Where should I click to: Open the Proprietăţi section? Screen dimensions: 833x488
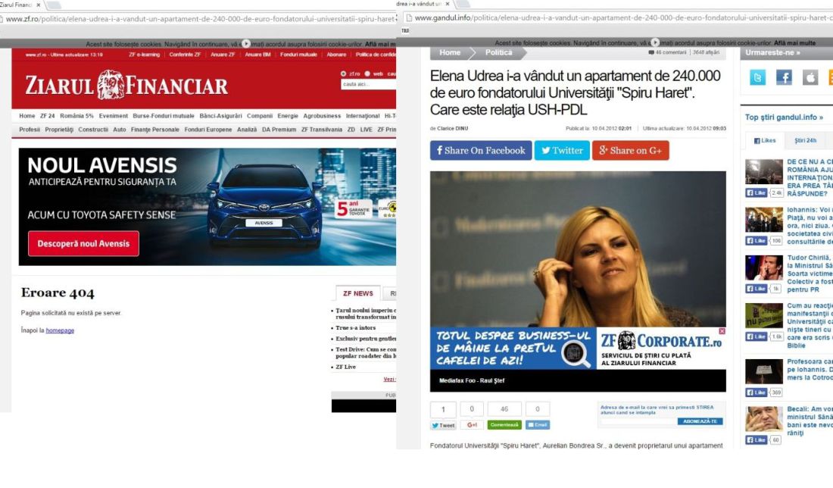click(x=59, y=130)
